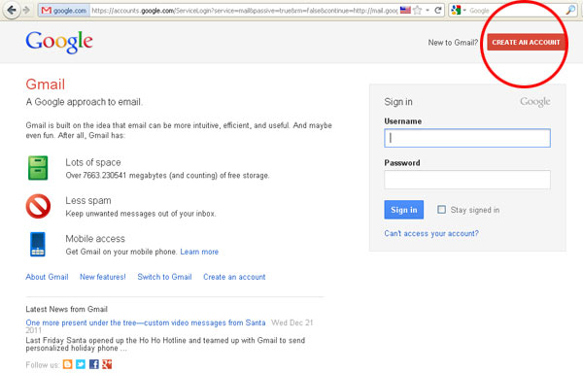Go back with the browser back arrow
The height and width of the screenshot is (373, 583).
pyautogui.click(x=11, y=10)
